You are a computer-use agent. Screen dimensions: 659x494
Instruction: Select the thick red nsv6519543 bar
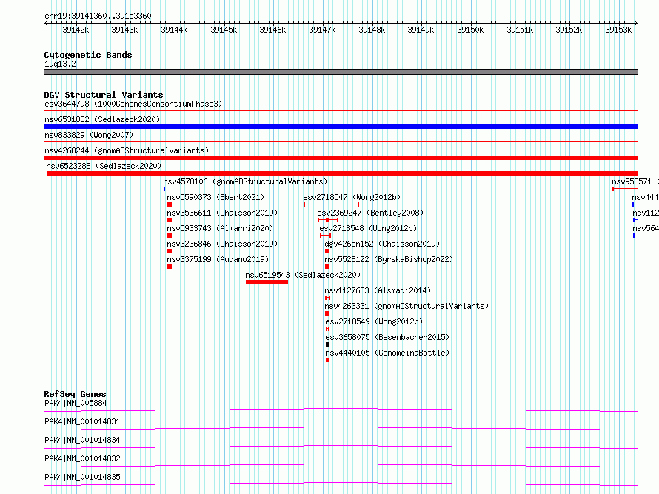(x=267, y=282)
